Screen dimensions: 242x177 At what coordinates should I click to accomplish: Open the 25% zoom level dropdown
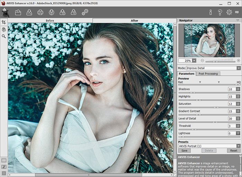194,60
